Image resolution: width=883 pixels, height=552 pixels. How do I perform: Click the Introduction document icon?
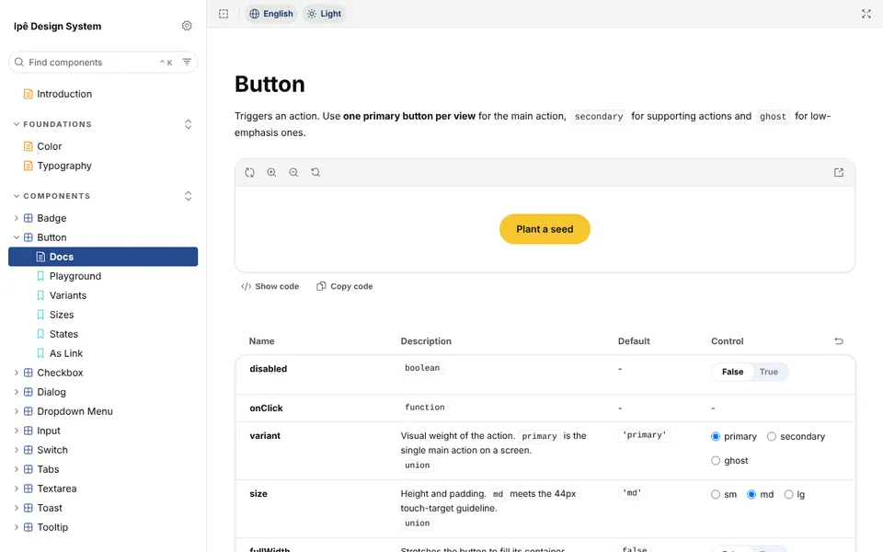(x=29, y=94)
